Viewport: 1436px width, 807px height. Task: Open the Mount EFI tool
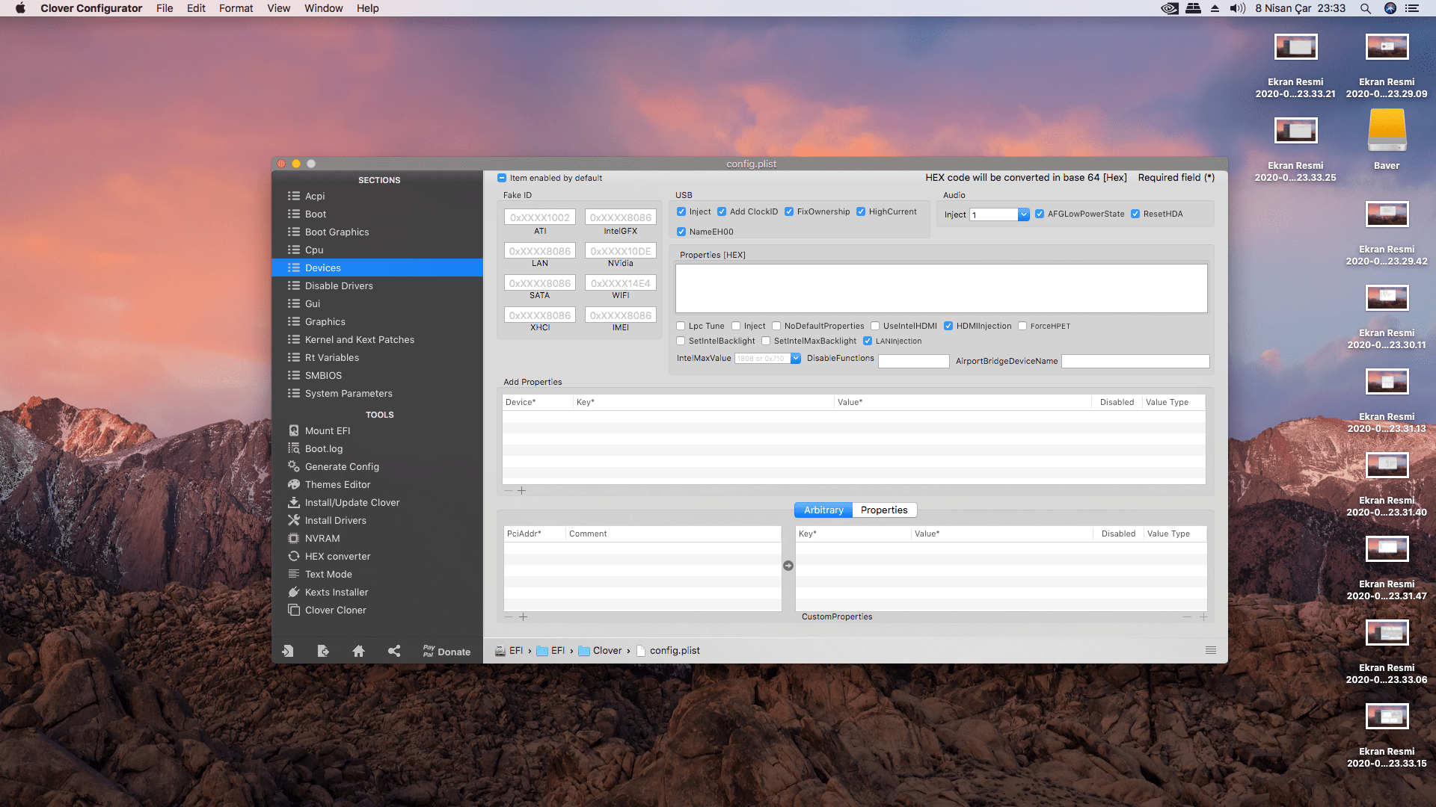click(x=327, y=431)
